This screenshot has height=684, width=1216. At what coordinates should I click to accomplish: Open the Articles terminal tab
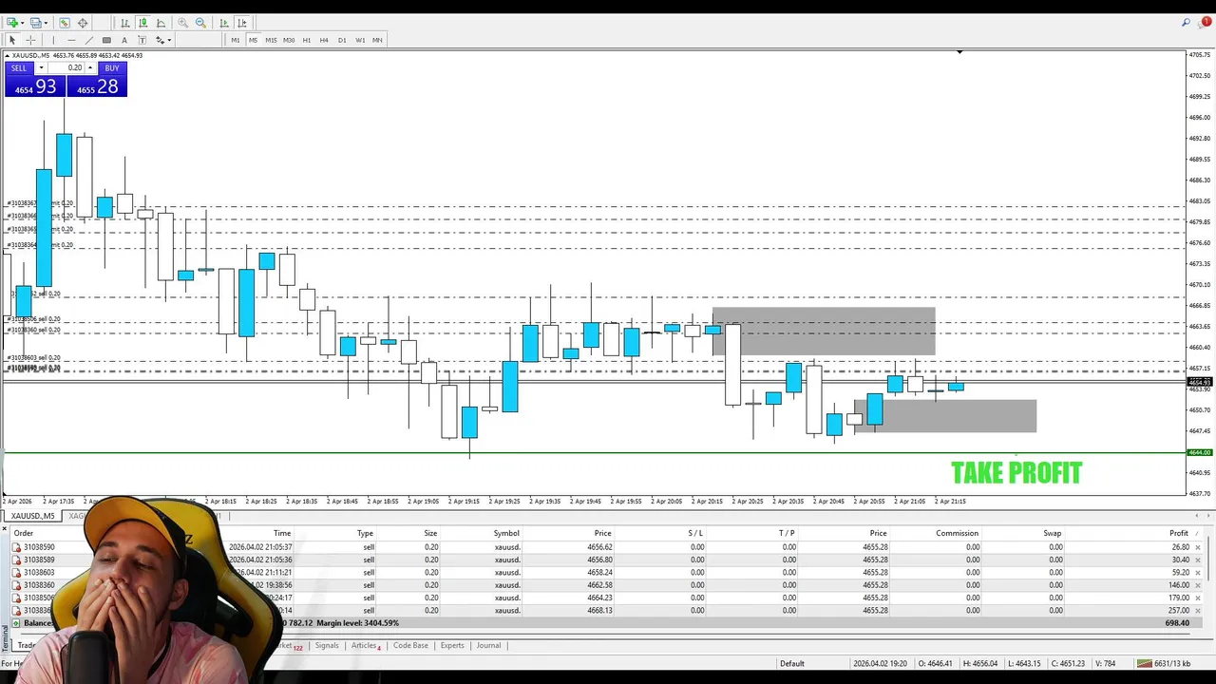tap(366, 646)
